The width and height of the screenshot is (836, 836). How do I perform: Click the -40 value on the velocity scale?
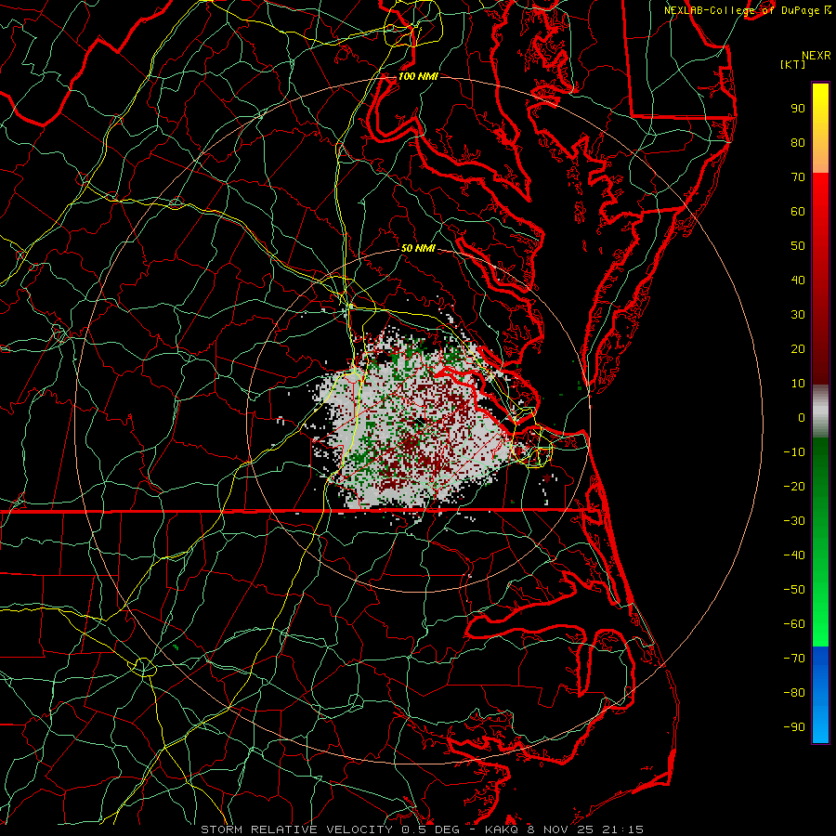coord(794,555)
